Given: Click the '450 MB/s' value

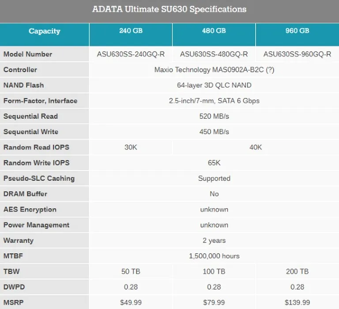Looking at the screenshot, I should pyautogui.click(x=214, y=132).
